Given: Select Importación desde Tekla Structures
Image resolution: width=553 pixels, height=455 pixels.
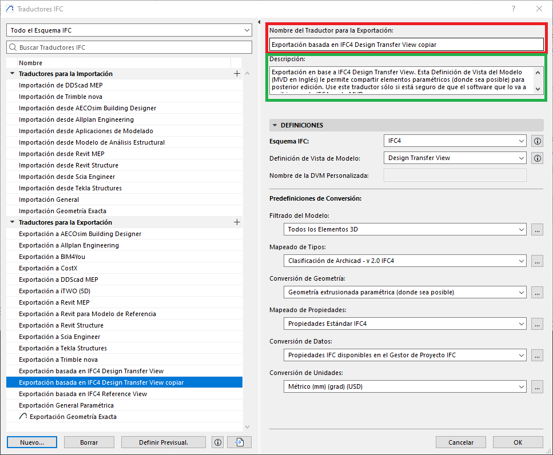Looking at the screenshot, I should point(70,188).
